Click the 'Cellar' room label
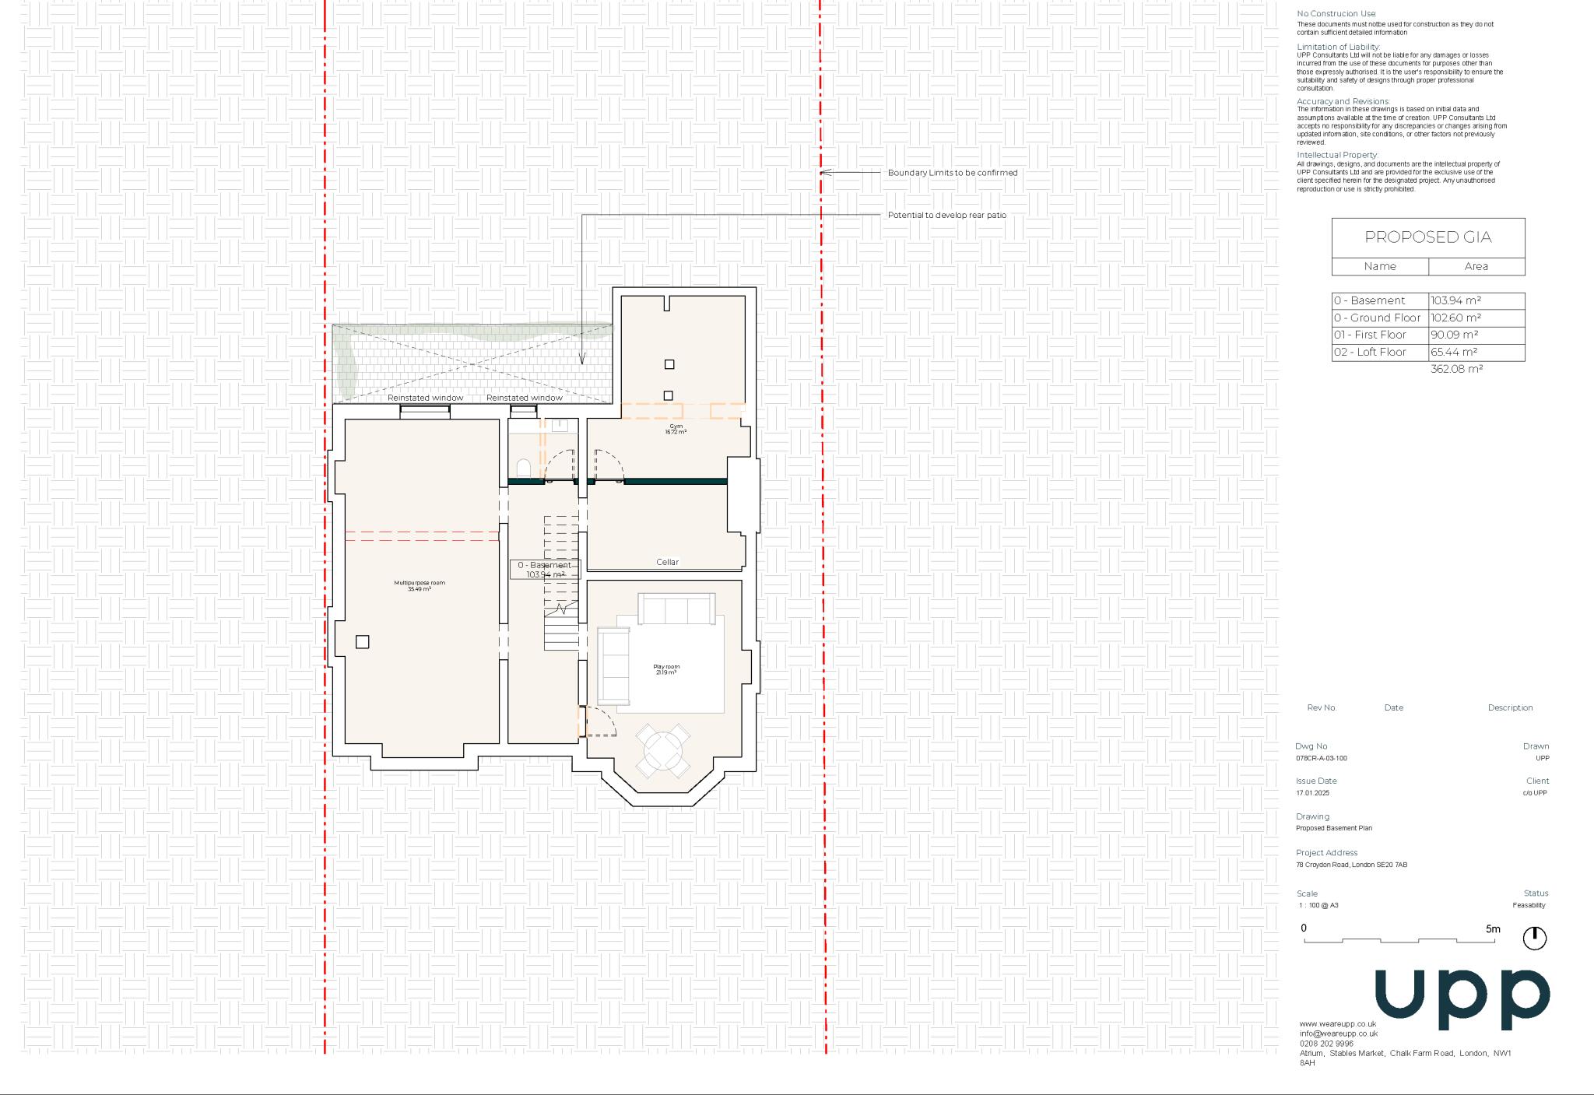This screenshot has width=1594, height=1095. (x=667, y=562)
